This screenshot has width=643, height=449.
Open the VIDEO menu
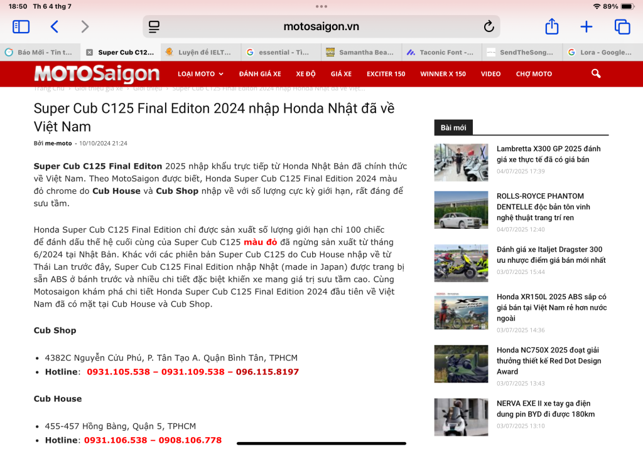coord(491,74)
